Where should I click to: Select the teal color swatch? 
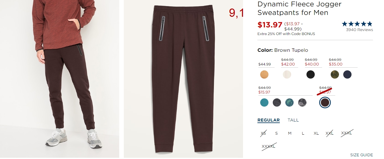coord(264,102)
